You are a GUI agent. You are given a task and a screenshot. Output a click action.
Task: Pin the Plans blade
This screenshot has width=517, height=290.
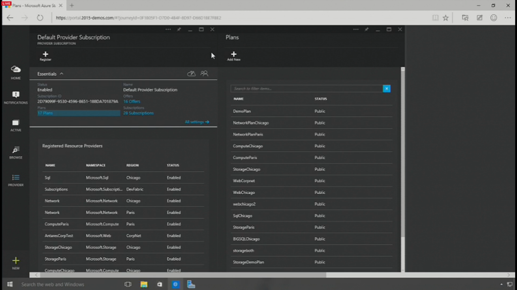pos(367,30)
